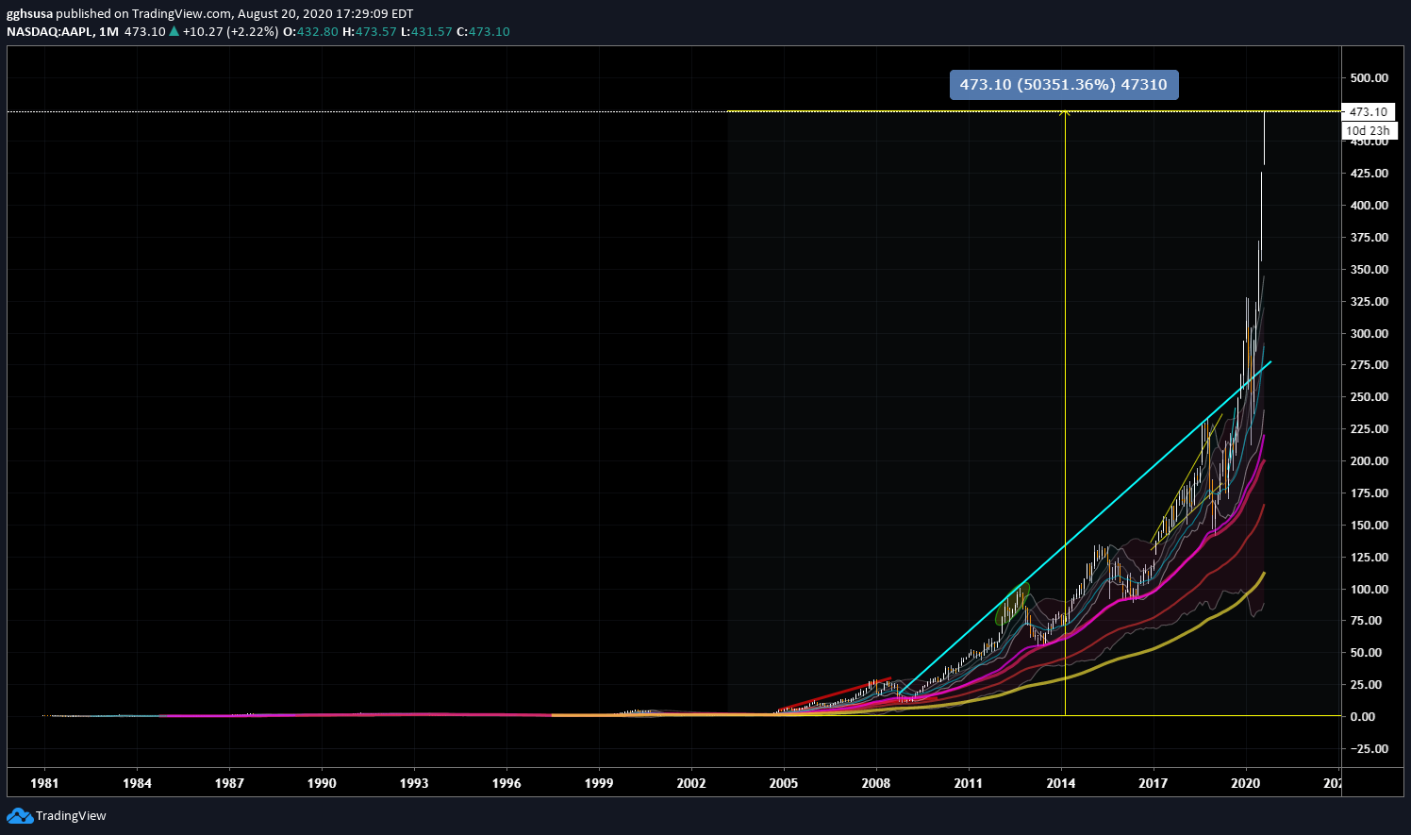Click the −25.00 price axis label

[x=1369, y=749]
